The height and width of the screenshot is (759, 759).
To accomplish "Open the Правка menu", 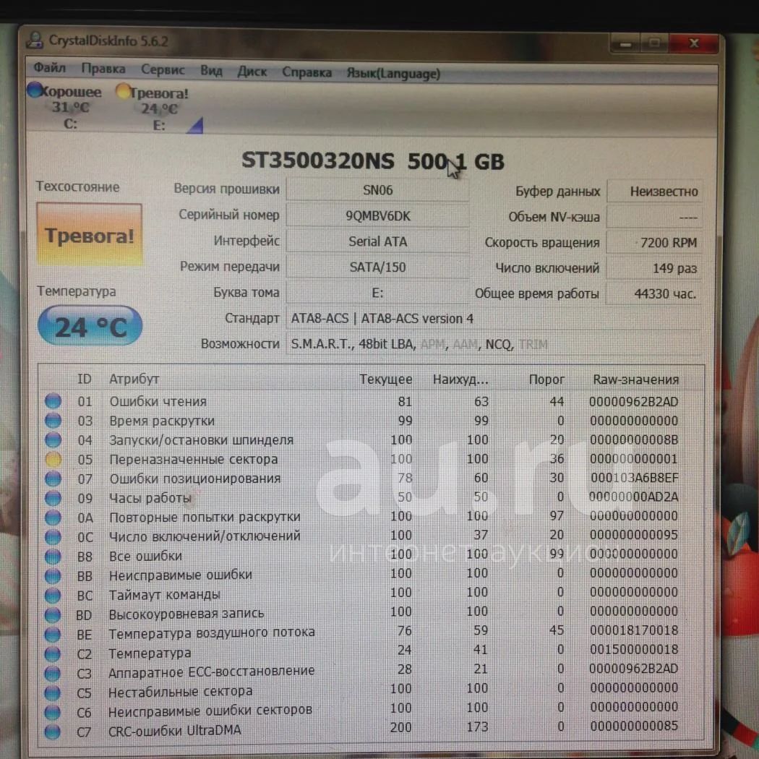I will click(x=103, y=69).
